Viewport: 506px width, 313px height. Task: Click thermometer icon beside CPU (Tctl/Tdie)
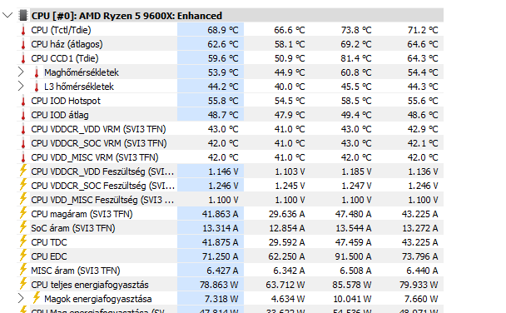coord(23,30)
